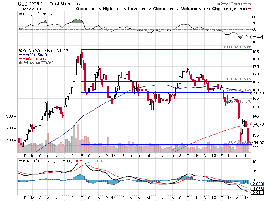Click the 100M volume axis label
Viewport: 265px width, 201px height.
pyautogui.click(x=11, y=140)
